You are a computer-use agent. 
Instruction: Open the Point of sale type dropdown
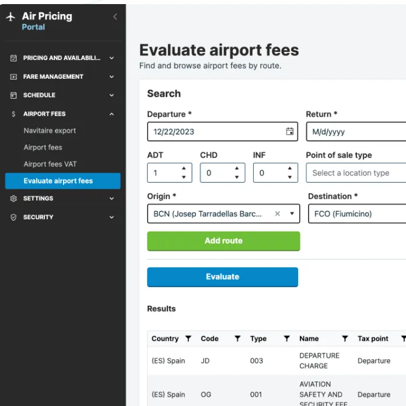[356, 173]
